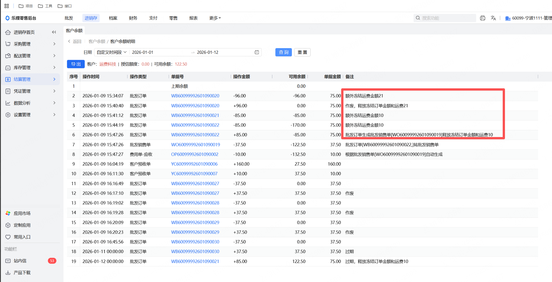Open order link WB60099992601090020 in row 2
Viewport: 552px width, 282px height.
click(x=195, y=96)
